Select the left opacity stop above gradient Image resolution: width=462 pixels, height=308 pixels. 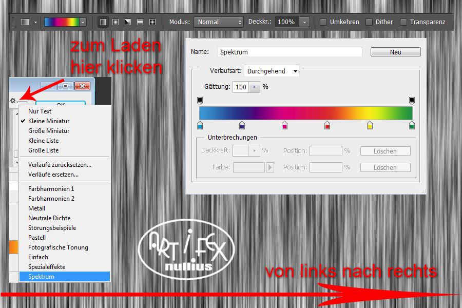200,101
